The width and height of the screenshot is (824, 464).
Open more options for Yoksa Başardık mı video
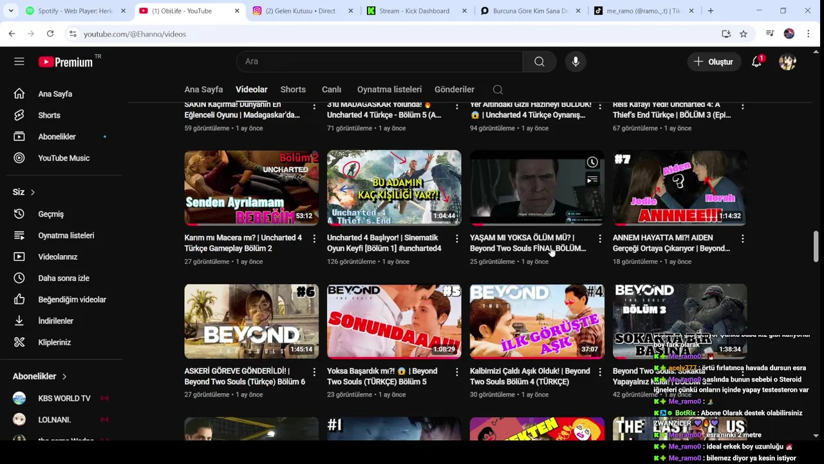(x=457, y=372)
